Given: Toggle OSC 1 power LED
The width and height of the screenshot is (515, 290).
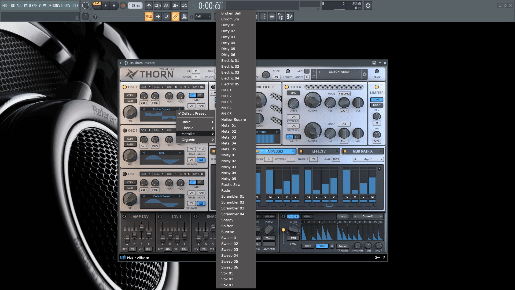Looking at the screenshot, I should 125,87.
